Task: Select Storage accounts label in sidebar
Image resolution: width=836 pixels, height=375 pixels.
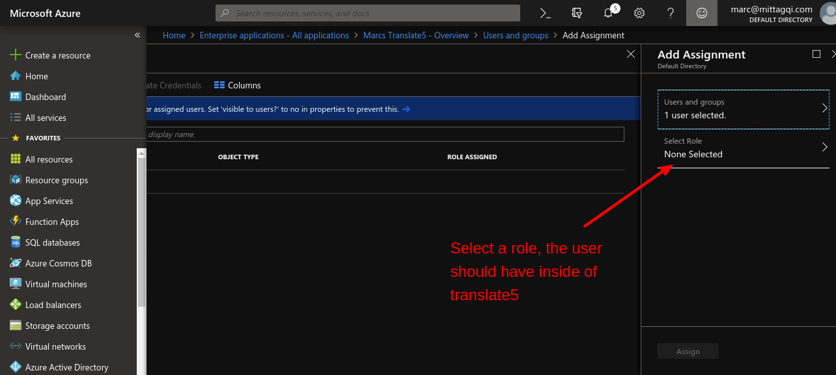Action: click(57, 326)
